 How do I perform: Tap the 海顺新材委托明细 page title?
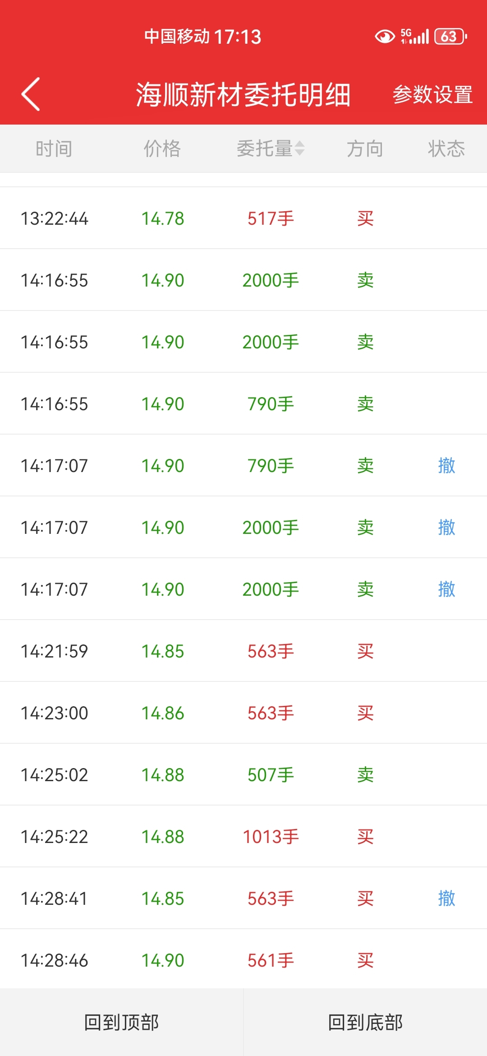243,95
